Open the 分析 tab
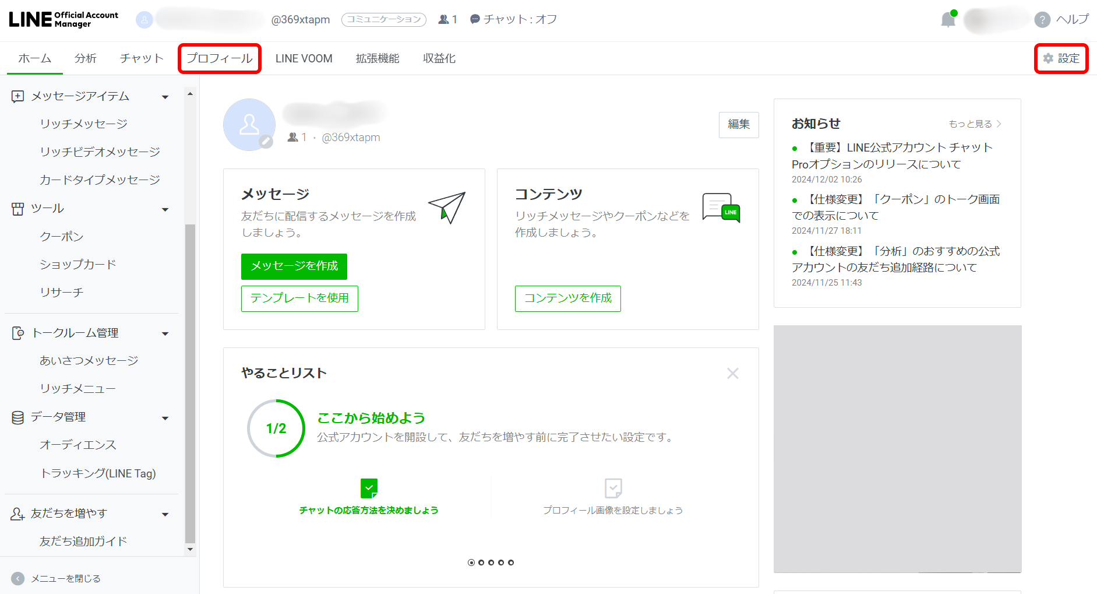The image size is (1097, 594). (x=86, y=58)
